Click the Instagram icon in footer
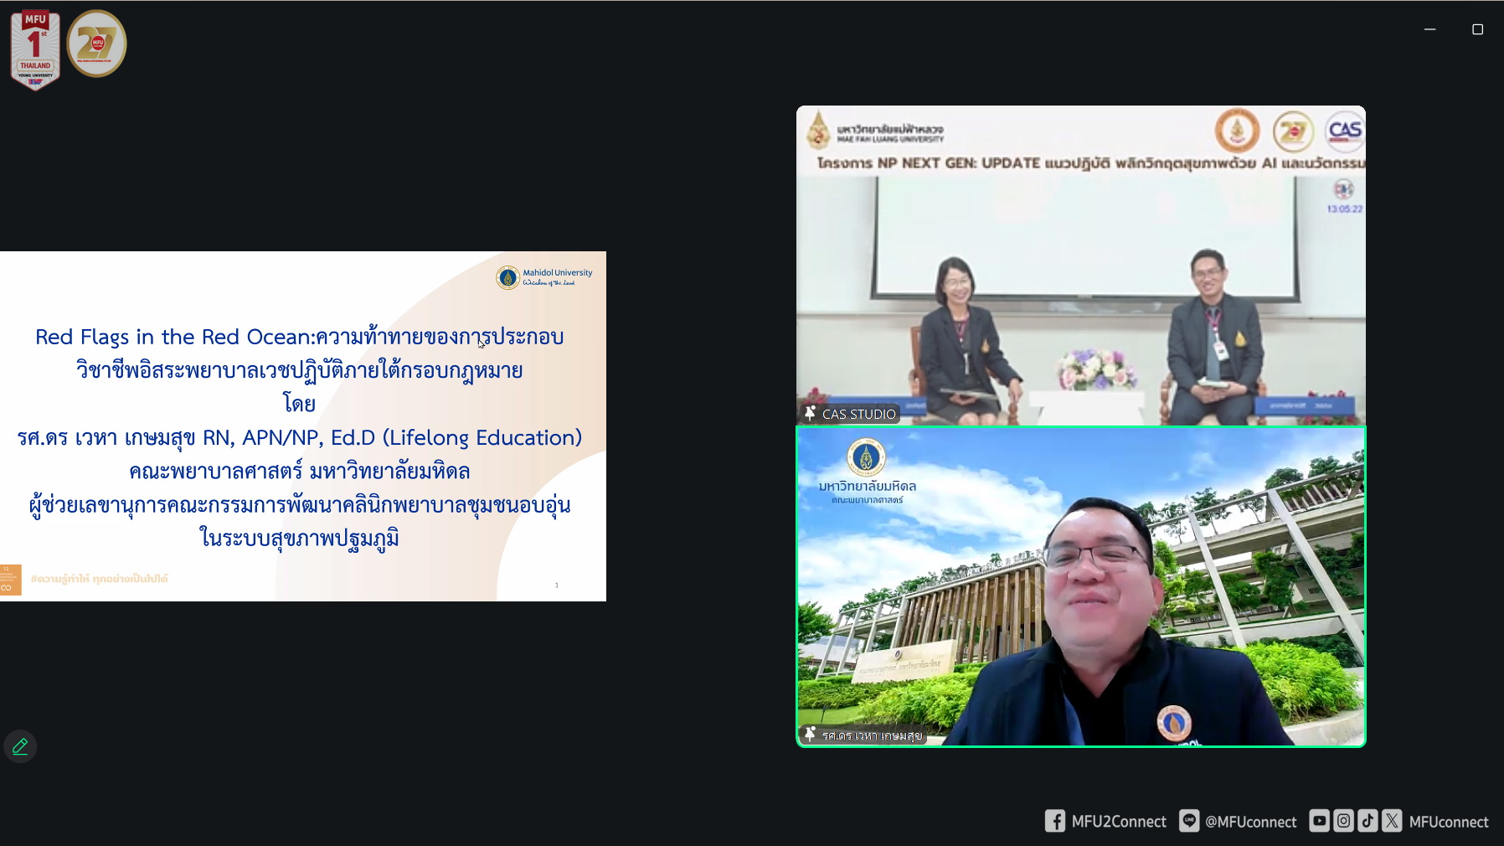1504x846 pixels. pos(1343,821)
